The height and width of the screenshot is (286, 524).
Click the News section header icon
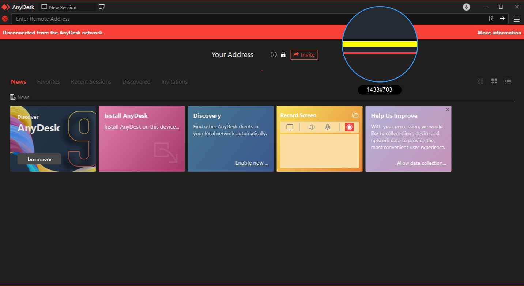click(x=13, y=97)
